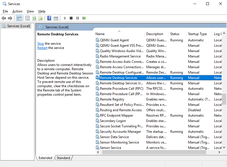Open the Properties toolbar icon
The width and height of the screenshot is (227, 167).
[27, 18]
